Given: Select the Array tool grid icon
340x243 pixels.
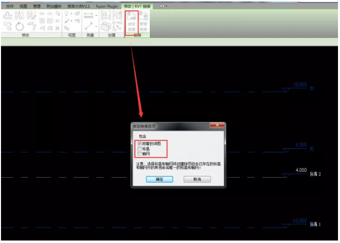Looking at the screenshot, I should pyautogui.click(x=42, y=21).
